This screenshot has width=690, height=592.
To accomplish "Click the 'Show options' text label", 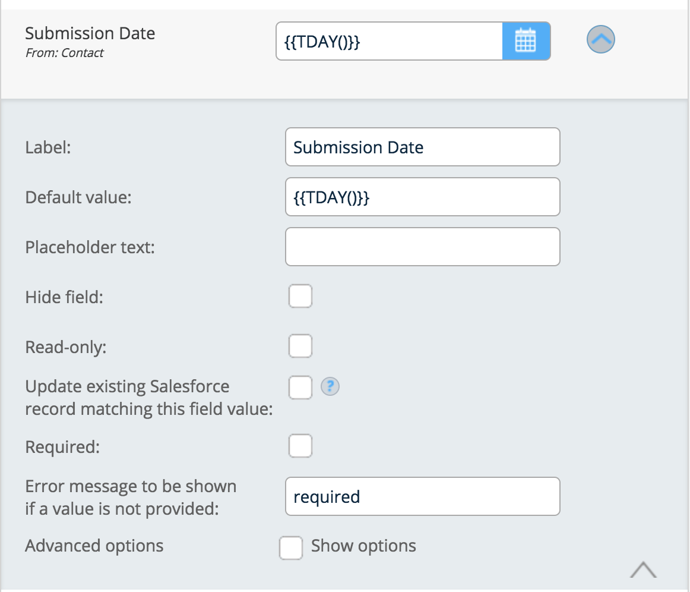I will pyautogui.click(x=363, y=546).
